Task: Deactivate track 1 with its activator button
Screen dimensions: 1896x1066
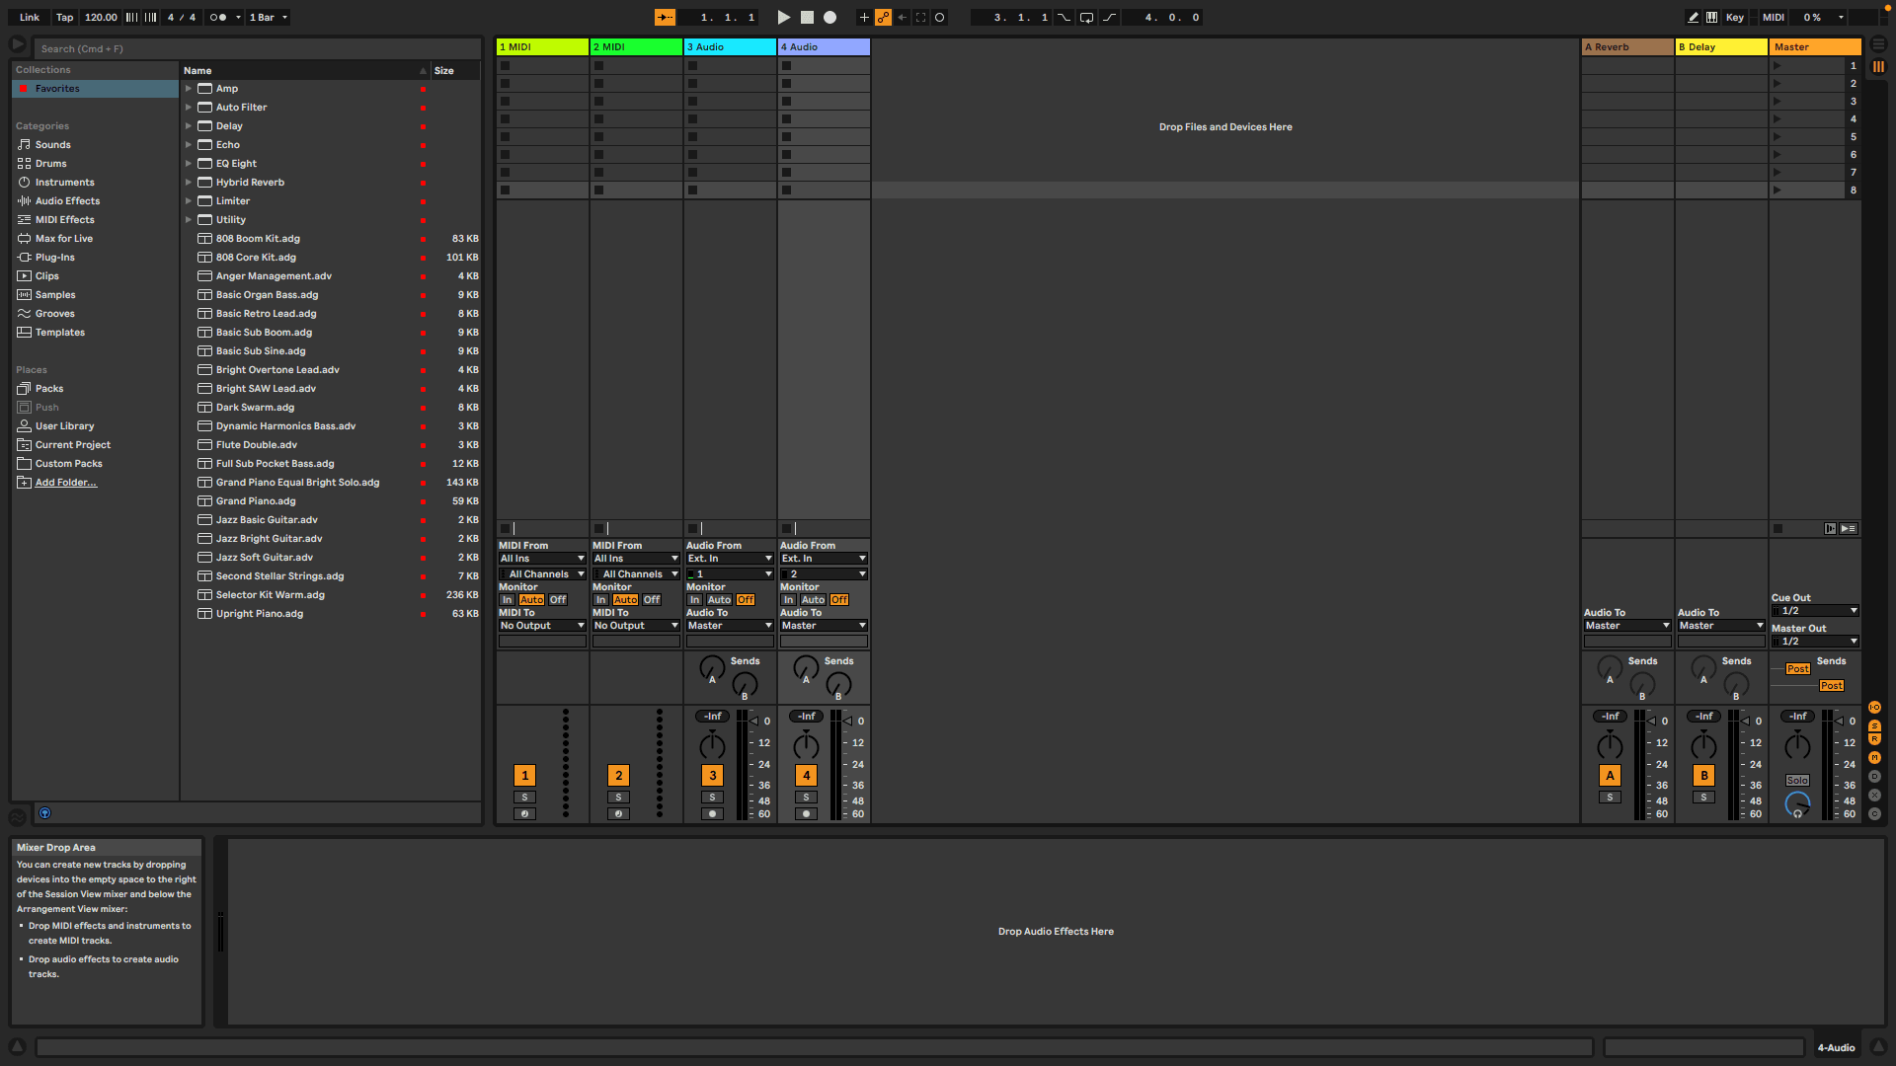Action: [x=524, y=776]
